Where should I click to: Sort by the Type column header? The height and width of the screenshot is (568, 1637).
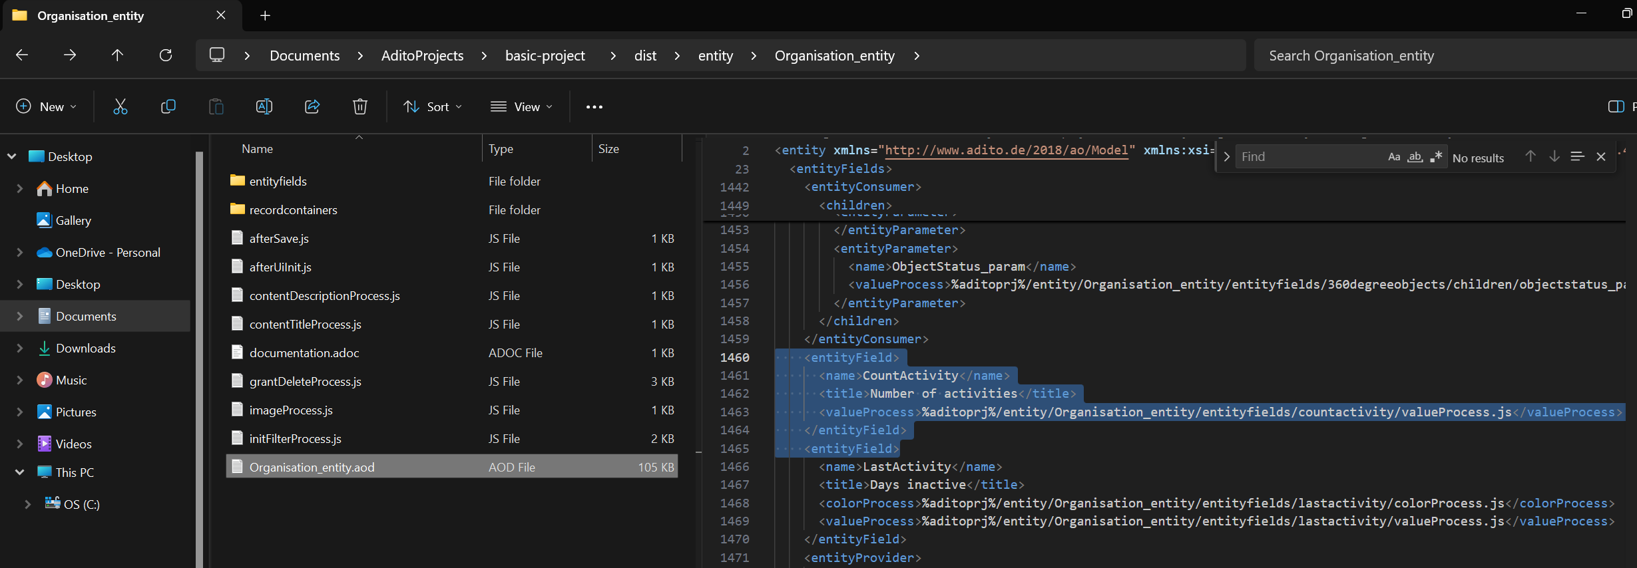pyautogui.click(x=537, y=149)
